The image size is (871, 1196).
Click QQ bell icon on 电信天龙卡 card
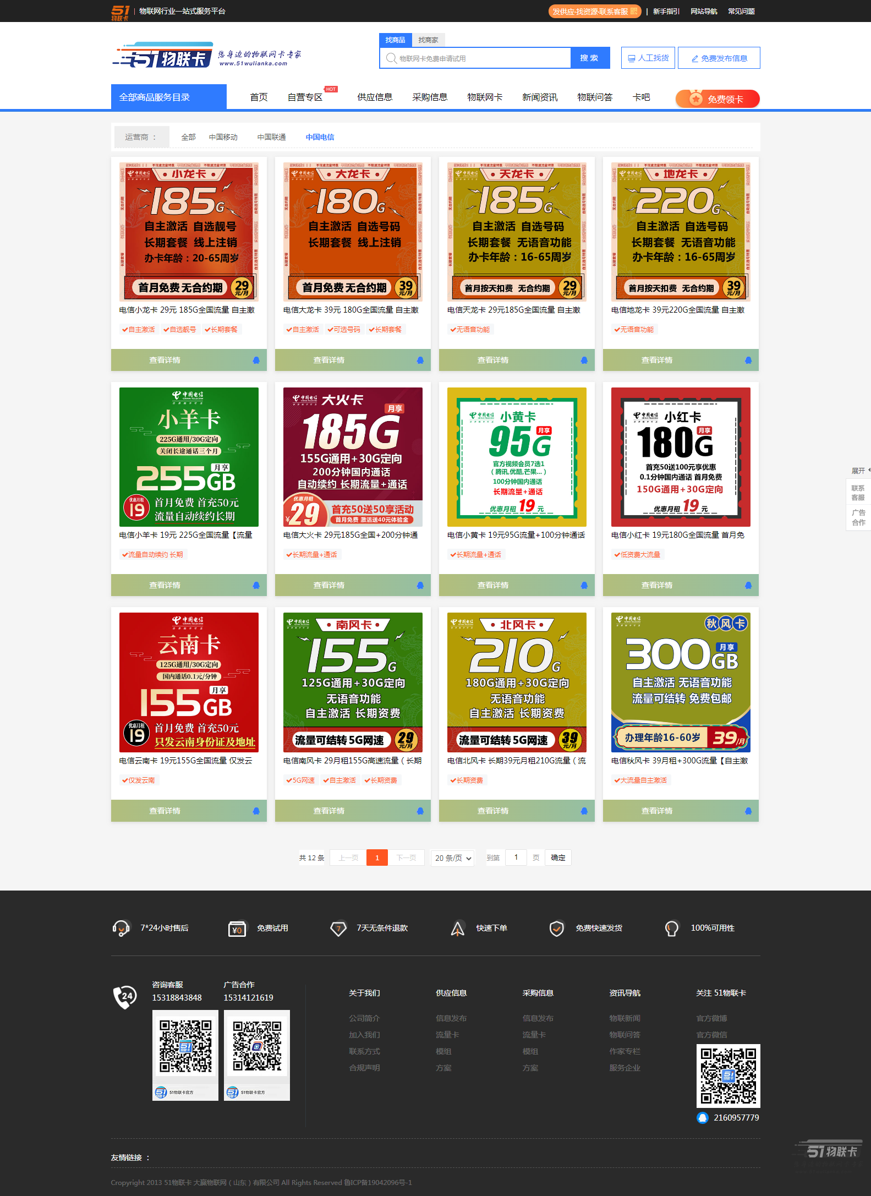(584, 360)
